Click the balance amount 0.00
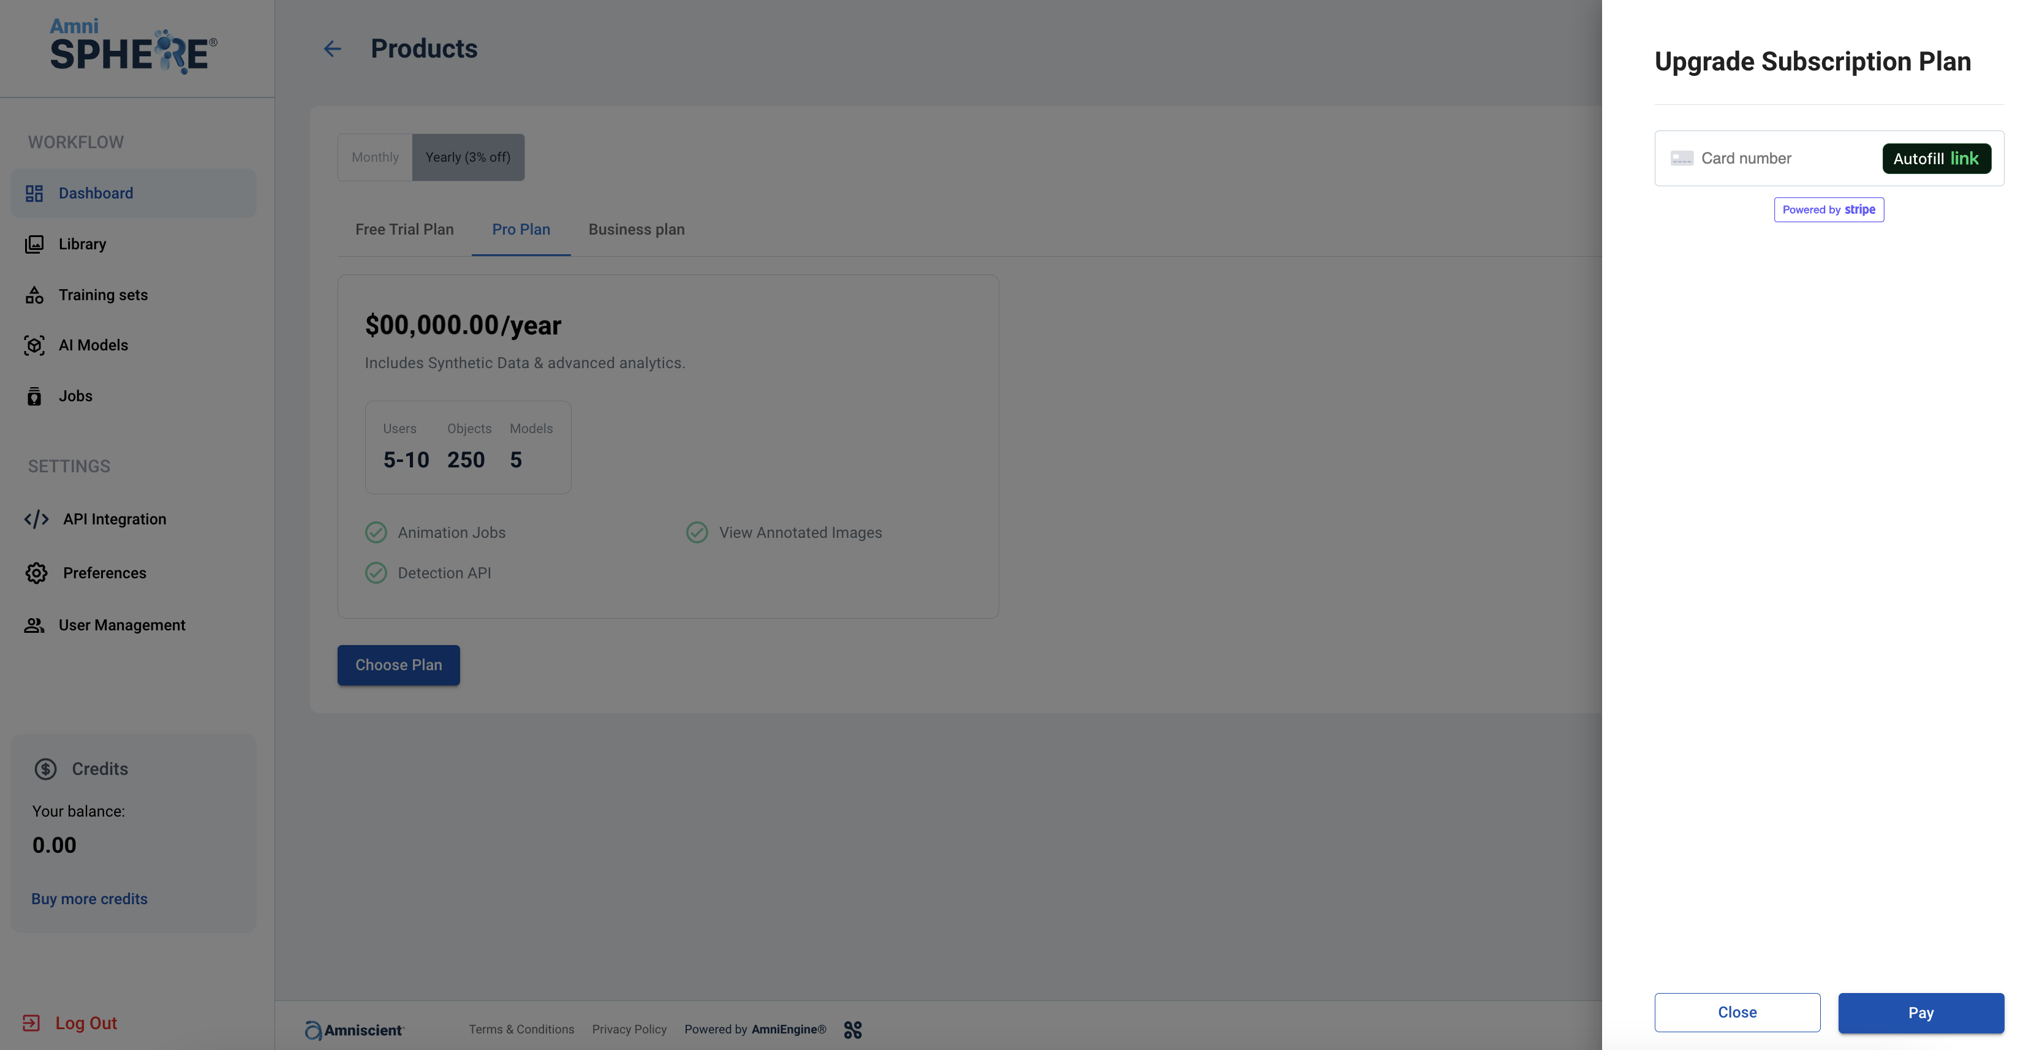2034x1050 pixels. click(55, 845)
